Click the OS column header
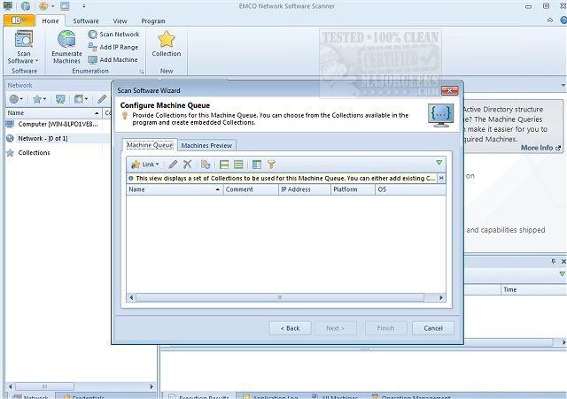This screenshot has height=399, width=567. tap(410, 189)
